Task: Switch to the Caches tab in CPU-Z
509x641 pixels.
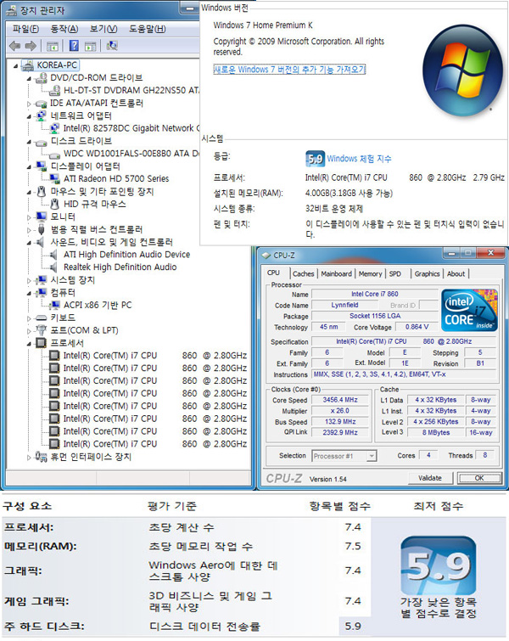Action: point(303,274)
